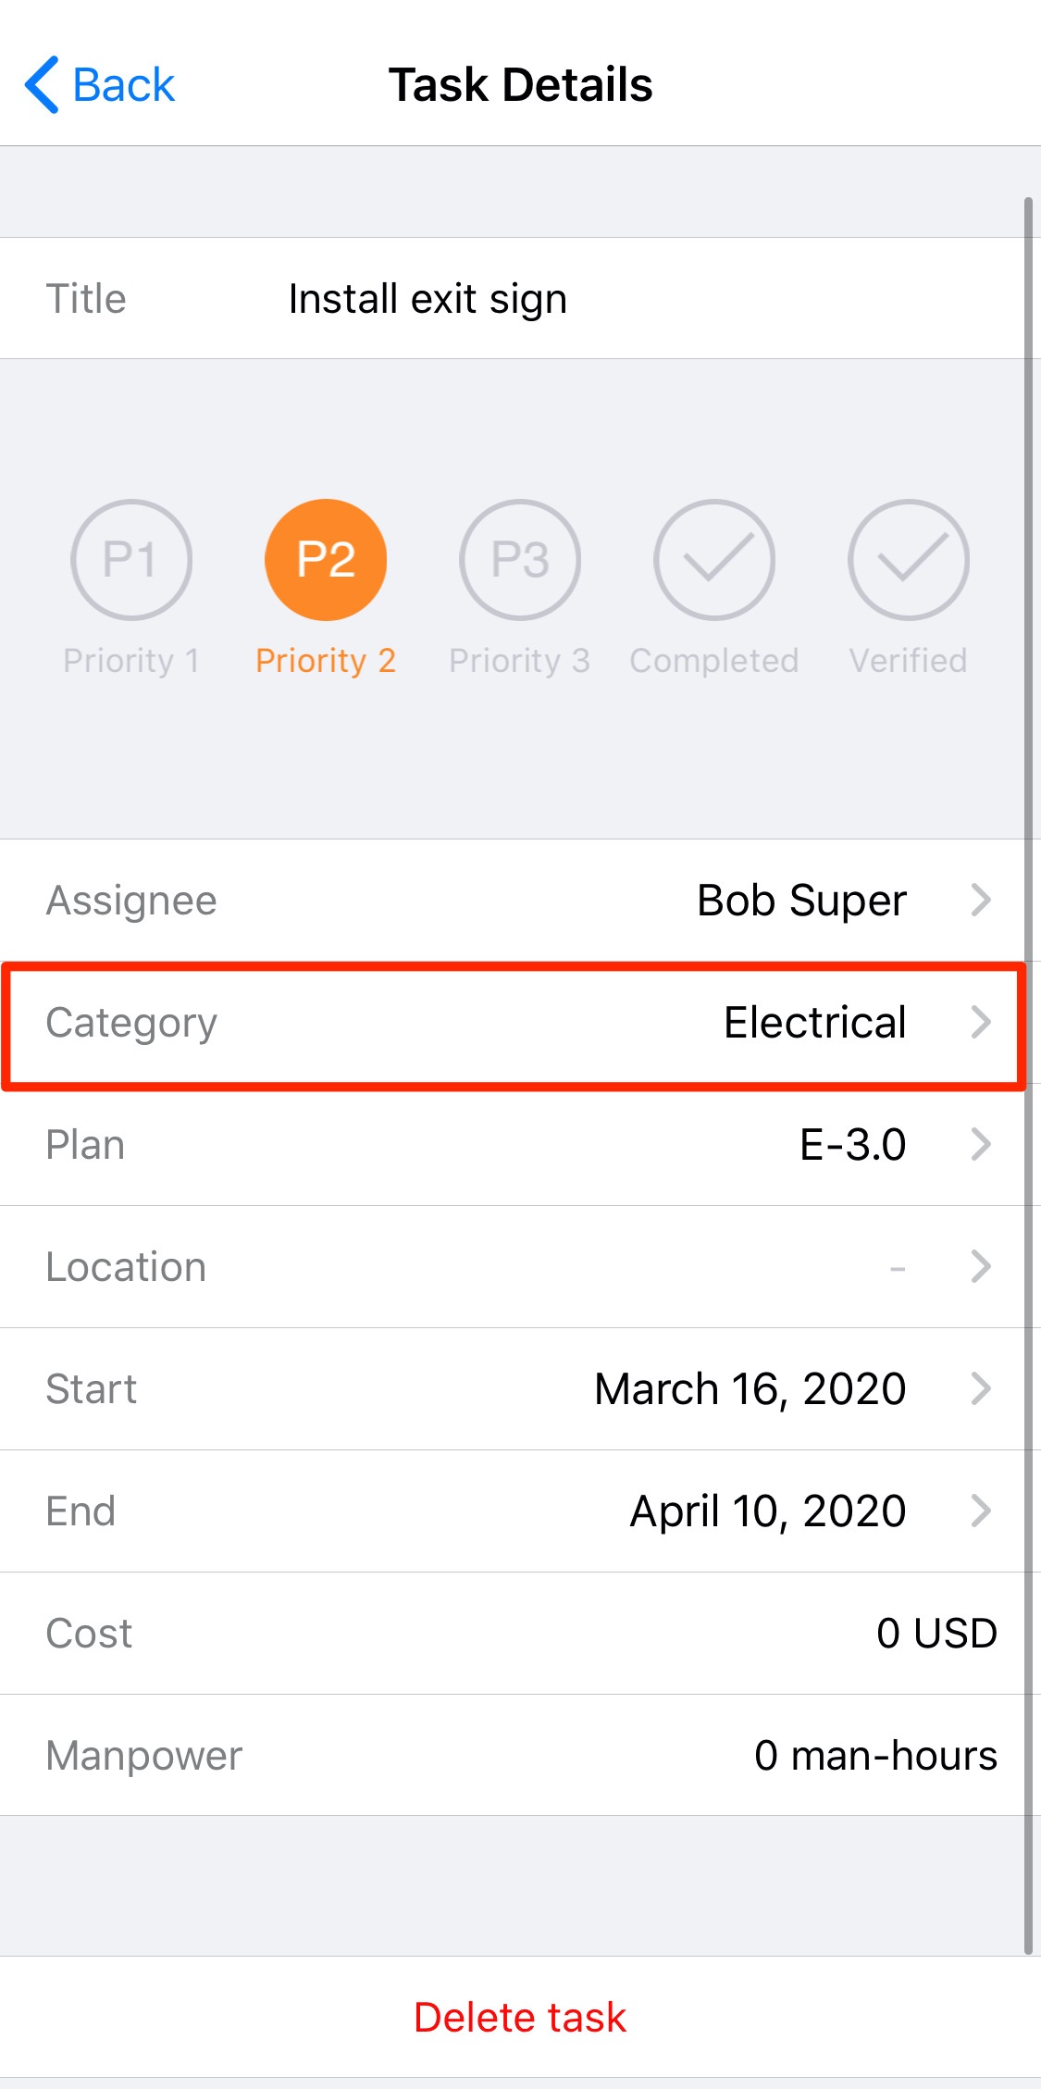Edit the Manpower 0 man-hours value

point(875,1756)
